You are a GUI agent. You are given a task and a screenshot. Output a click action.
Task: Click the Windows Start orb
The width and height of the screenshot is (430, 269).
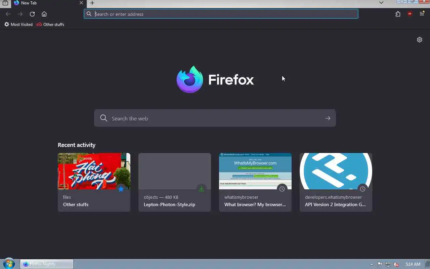click(x=9, y=264)
